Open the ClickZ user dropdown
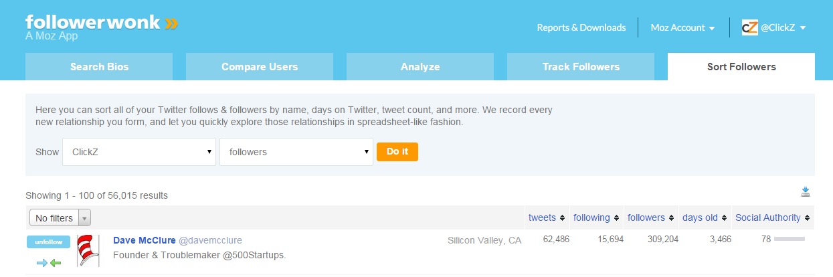This screenshot has height=277, width=833. pos(139,152)
